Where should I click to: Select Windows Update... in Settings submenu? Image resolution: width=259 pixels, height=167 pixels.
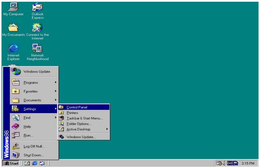click(84, 137)
